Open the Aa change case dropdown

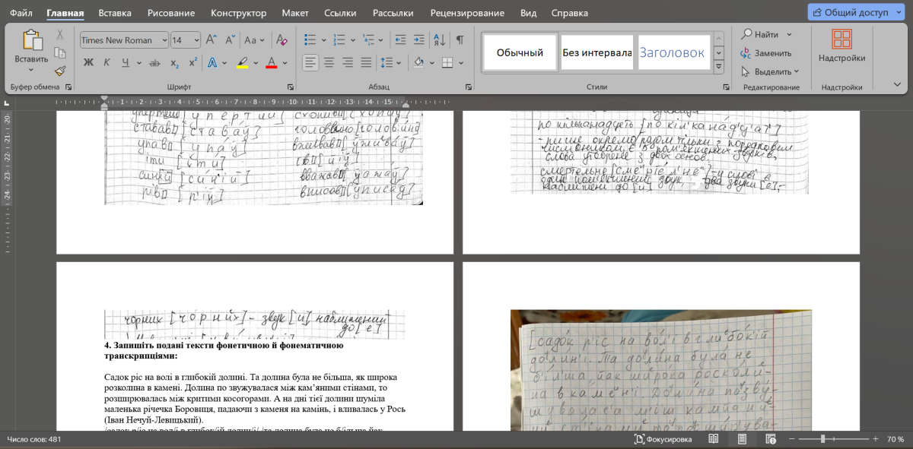(x=255, y=40)
